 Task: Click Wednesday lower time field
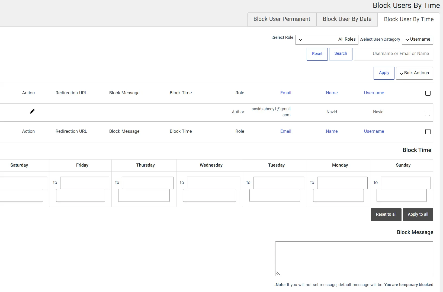210,195
